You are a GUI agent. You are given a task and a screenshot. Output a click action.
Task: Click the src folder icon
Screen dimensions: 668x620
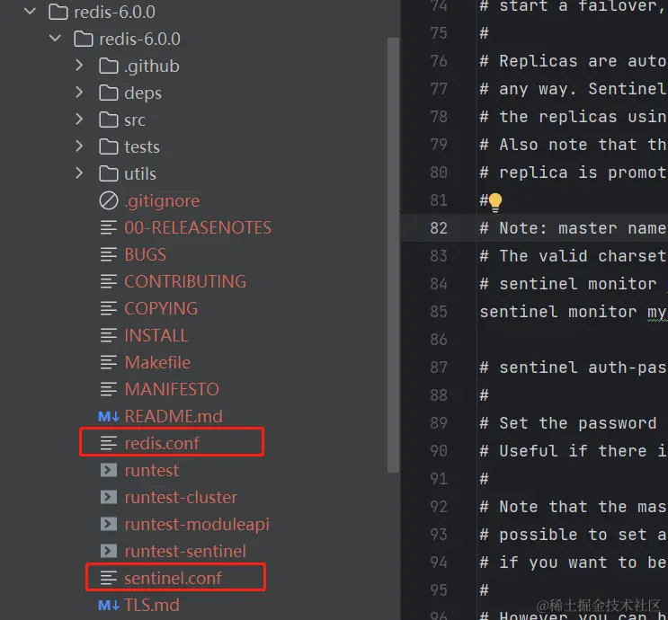click(x=109, y=120)
